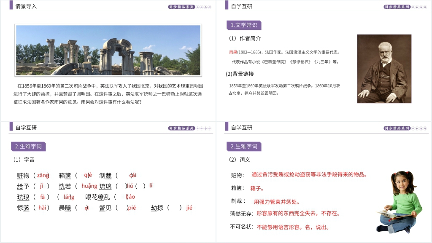Click the 箱箧: term in the 词义 slide
The height and width of the screenshot is (243, 432).
[x=238, y=188]
